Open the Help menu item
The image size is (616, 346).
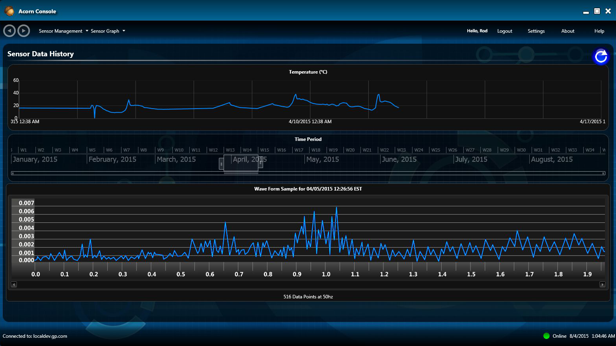pyautogui.click(x=599, y=31)
